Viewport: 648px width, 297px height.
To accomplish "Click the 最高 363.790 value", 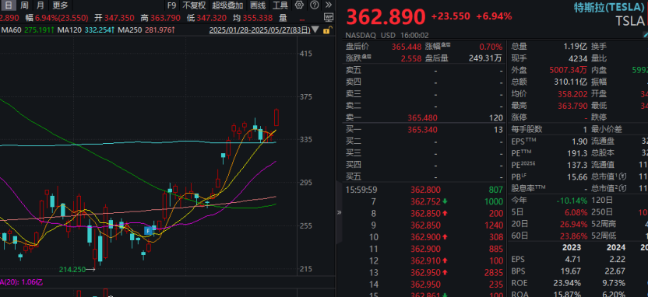I will pos(572,106).
